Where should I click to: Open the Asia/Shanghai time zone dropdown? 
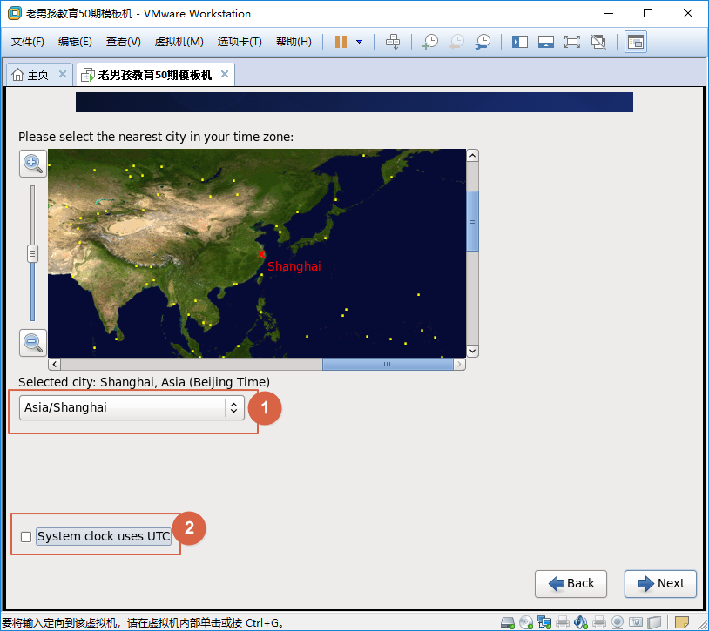pyautogui.click(x=132, y=407)
